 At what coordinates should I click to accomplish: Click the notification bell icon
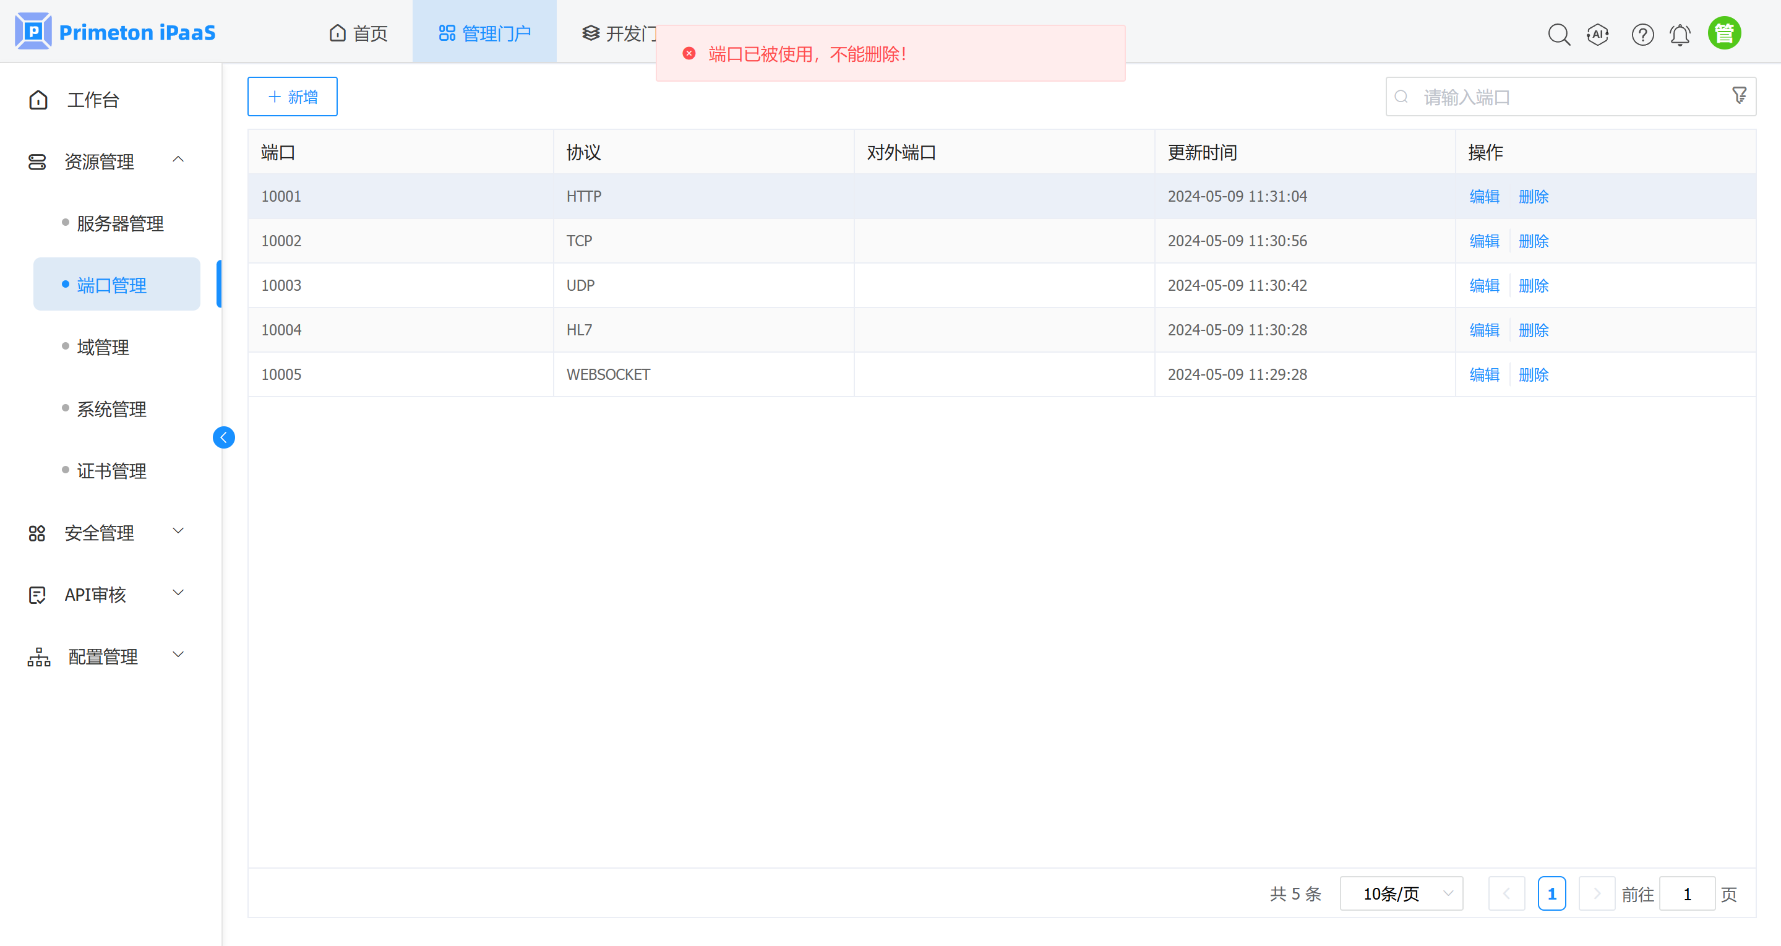1680,34
